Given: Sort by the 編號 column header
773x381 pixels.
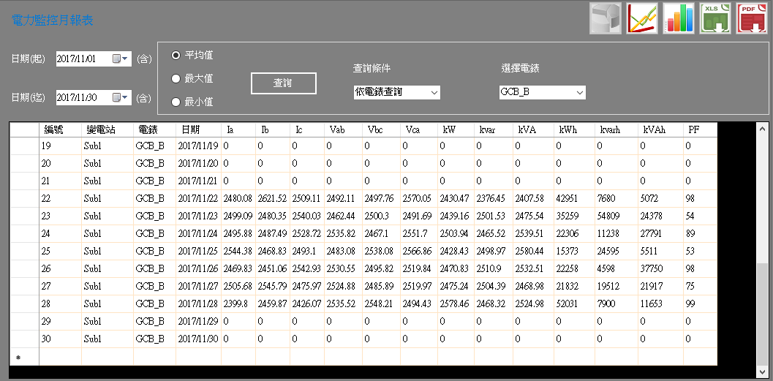Looking at the screenshot, I should click(x=60, y=129).
